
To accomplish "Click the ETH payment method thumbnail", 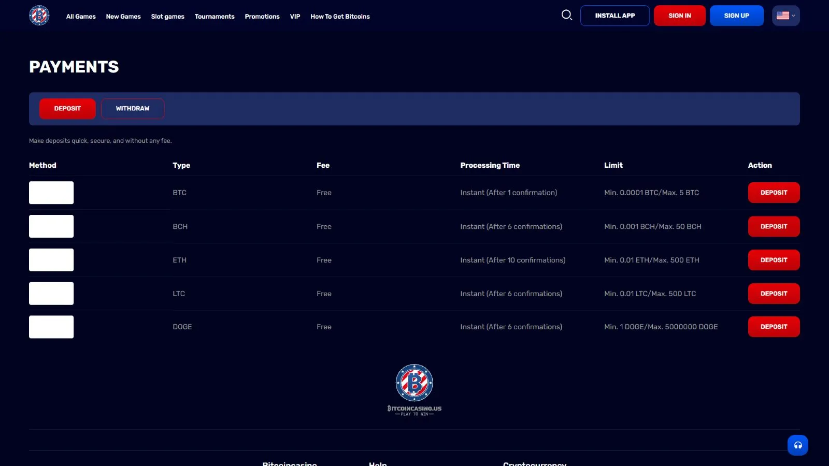I will [x=51, y=260].
